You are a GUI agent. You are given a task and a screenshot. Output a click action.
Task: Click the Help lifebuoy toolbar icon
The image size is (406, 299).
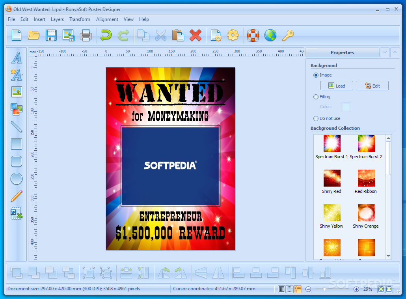253,36
